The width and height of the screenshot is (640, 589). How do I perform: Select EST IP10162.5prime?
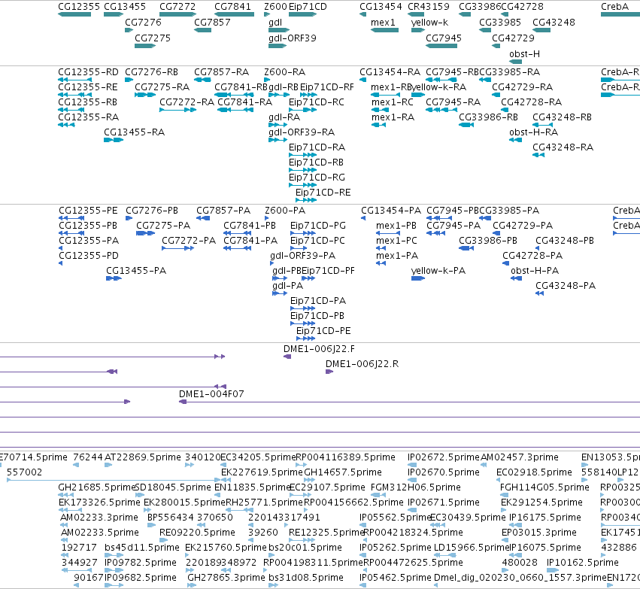point(582,563)
